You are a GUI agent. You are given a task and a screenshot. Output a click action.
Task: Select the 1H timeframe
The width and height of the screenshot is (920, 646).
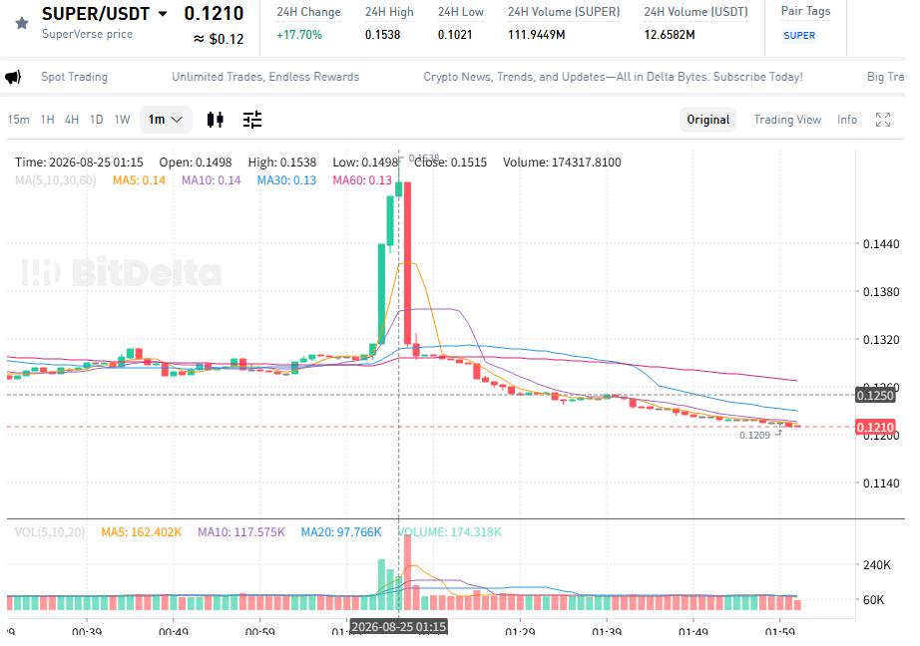(x=48, y=120)
